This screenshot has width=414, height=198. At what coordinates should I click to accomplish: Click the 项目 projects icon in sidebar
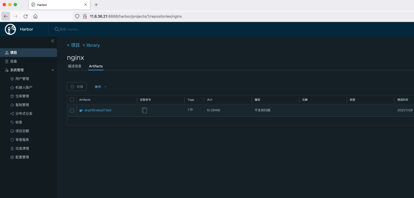coord(7,53)
